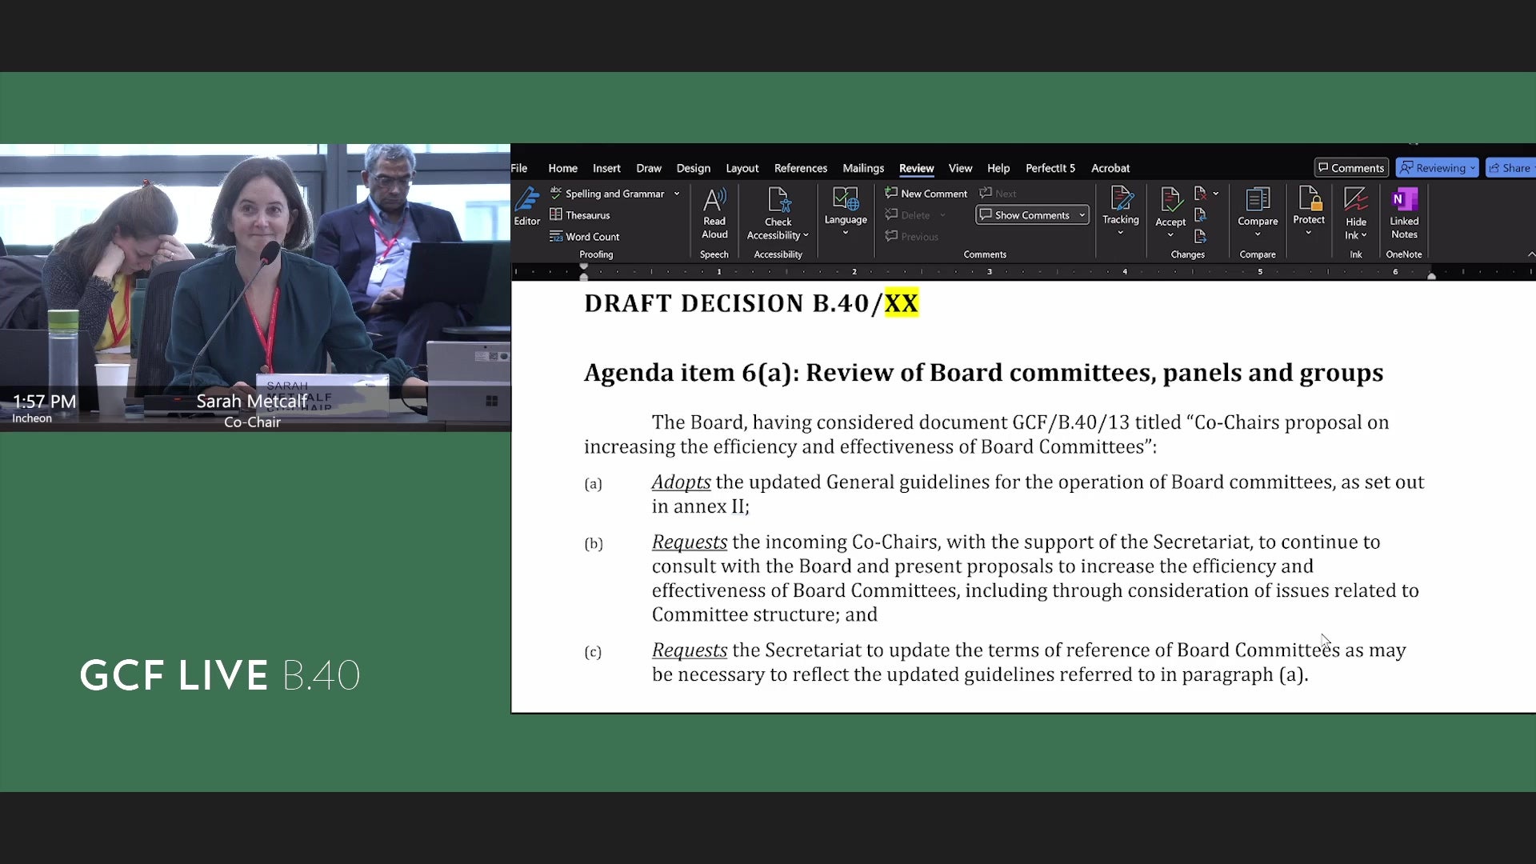Screen dimensions: 1536x864
Task: Switch to the Insert tab
Action: pos(606,168)
